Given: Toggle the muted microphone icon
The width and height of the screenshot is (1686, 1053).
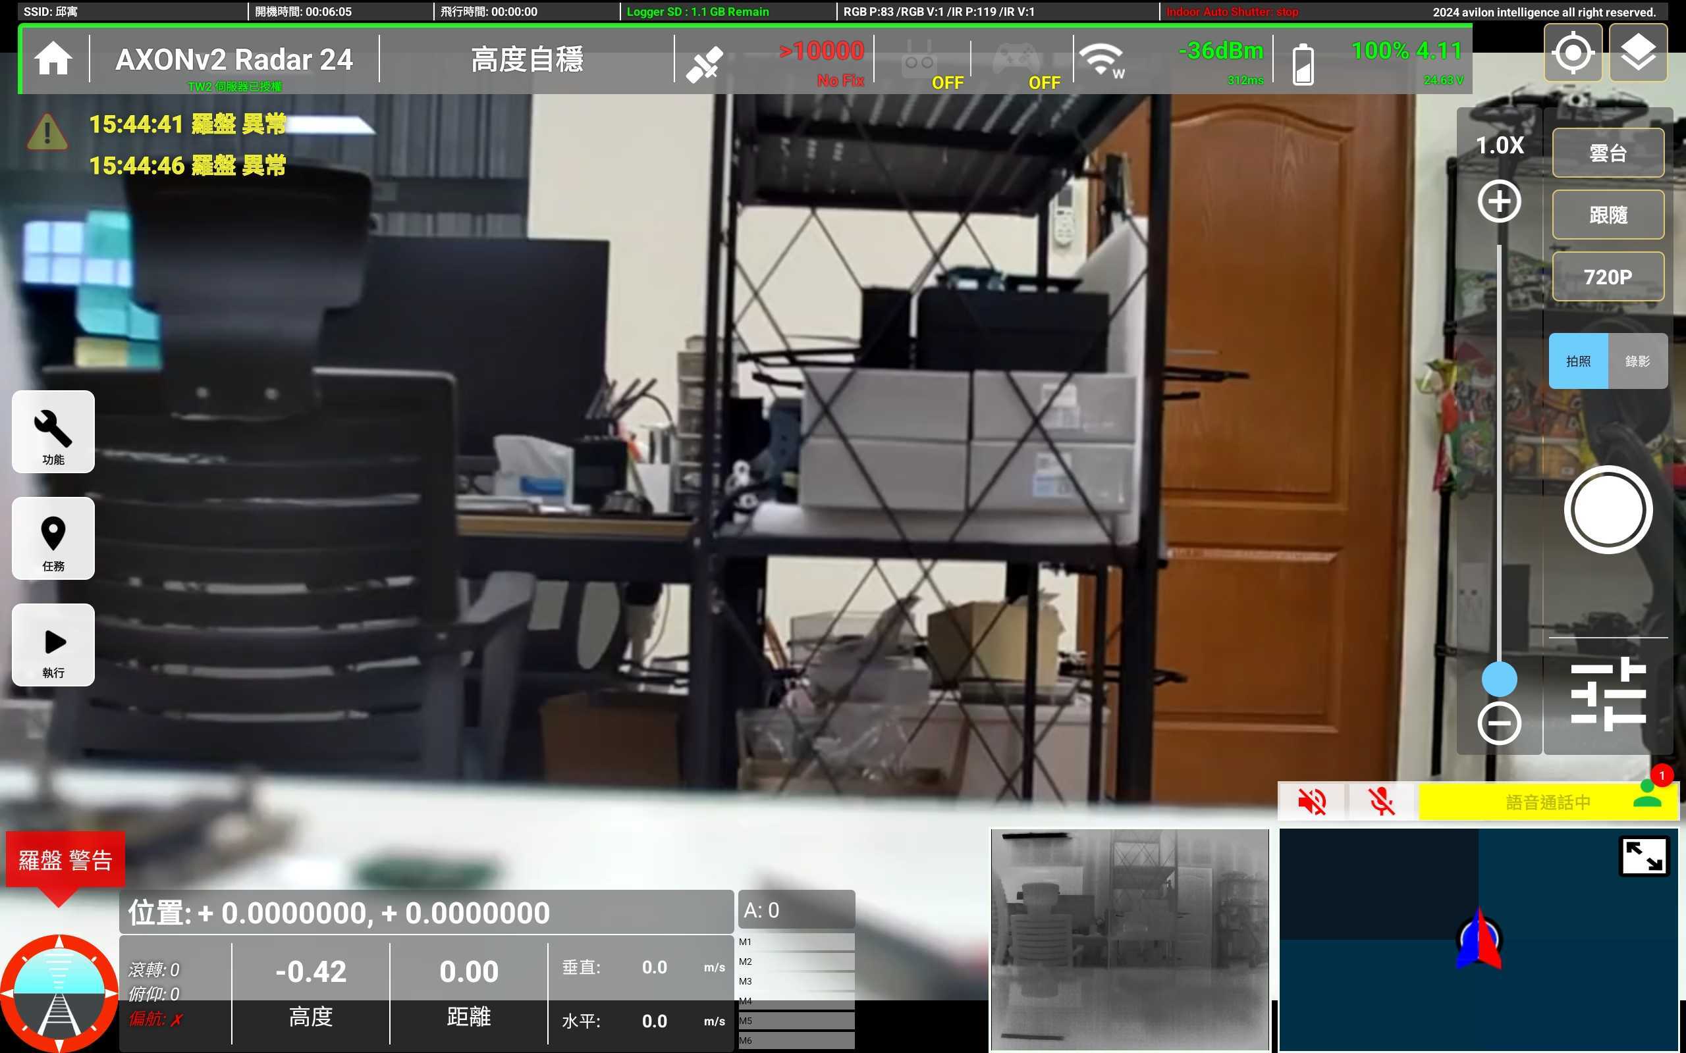Looking at the screenshot, I should [x=1381, y=802].
